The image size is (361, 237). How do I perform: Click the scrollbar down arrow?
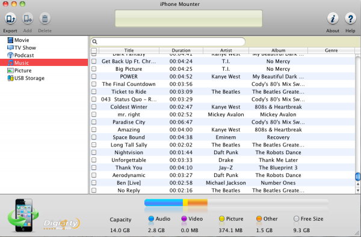358,190
